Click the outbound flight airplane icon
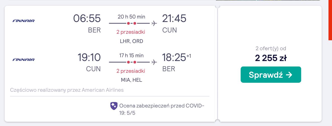This screenshot has height=126, width=332. pyautogui.click(x=154, y=23)
